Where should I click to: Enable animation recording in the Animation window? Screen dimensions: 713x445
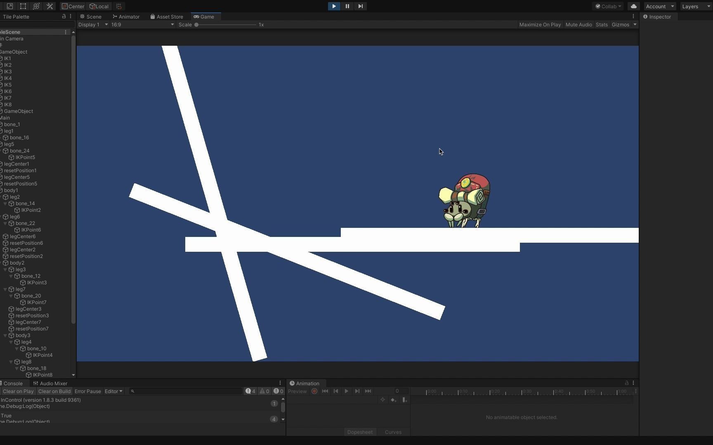314,391
